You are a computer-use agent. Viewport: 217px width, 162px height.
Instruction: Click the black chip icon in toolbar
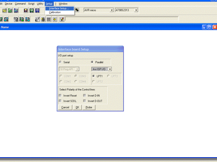point(77,10)
